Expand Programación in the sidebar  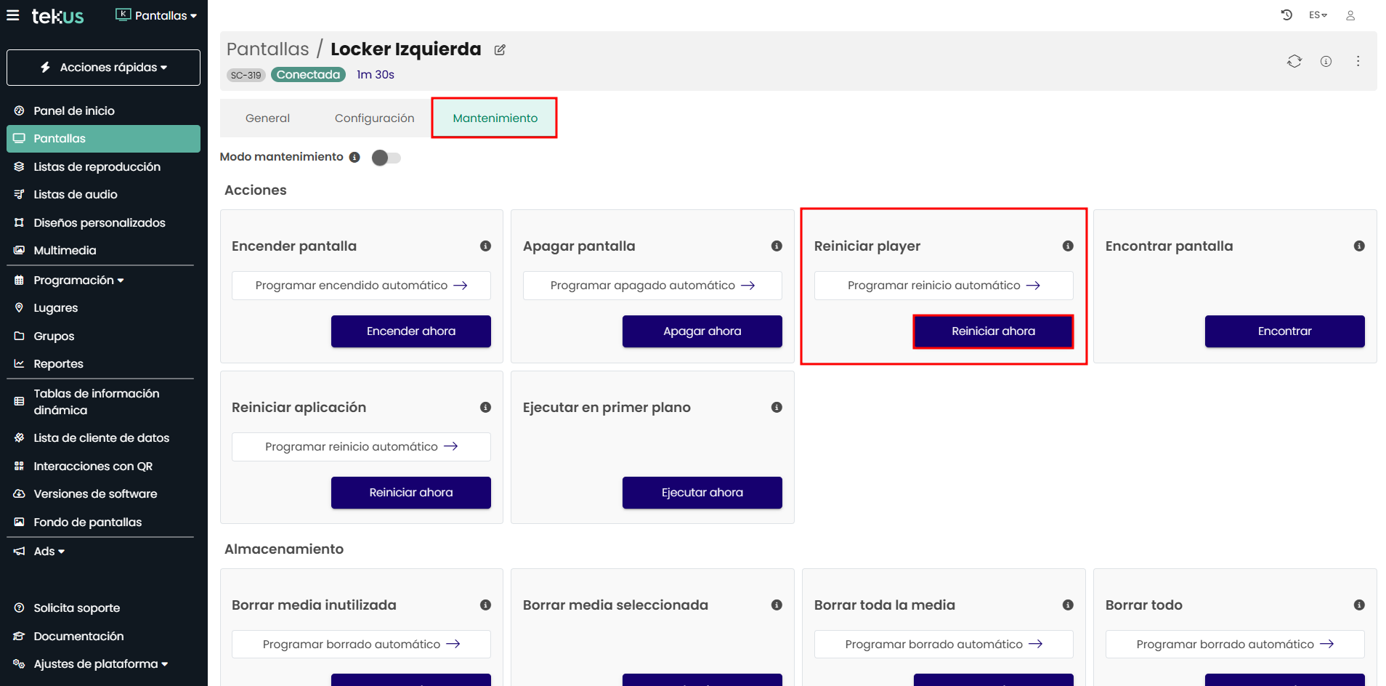(x=78, y=281)
